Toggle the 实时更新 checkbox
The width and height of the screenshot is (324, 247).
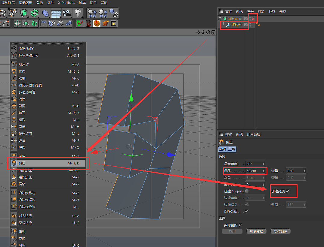pyautogui.click(x=240, y=225)
